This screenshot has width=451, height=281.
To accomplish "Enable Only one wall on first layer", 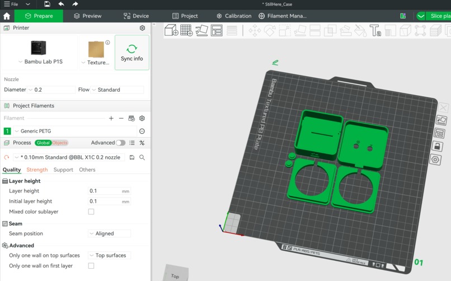I will 91,266.
